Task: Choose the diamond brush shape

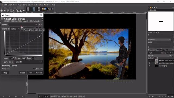Action: click(158, 32)
